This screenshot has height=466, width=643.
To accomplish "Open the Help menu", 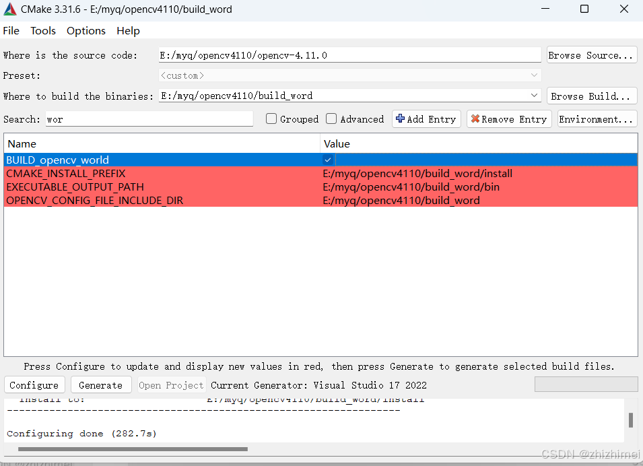I will tap(128, 31).
